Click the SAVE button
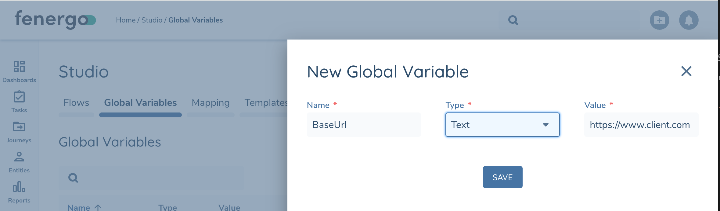 coord(502,177)
